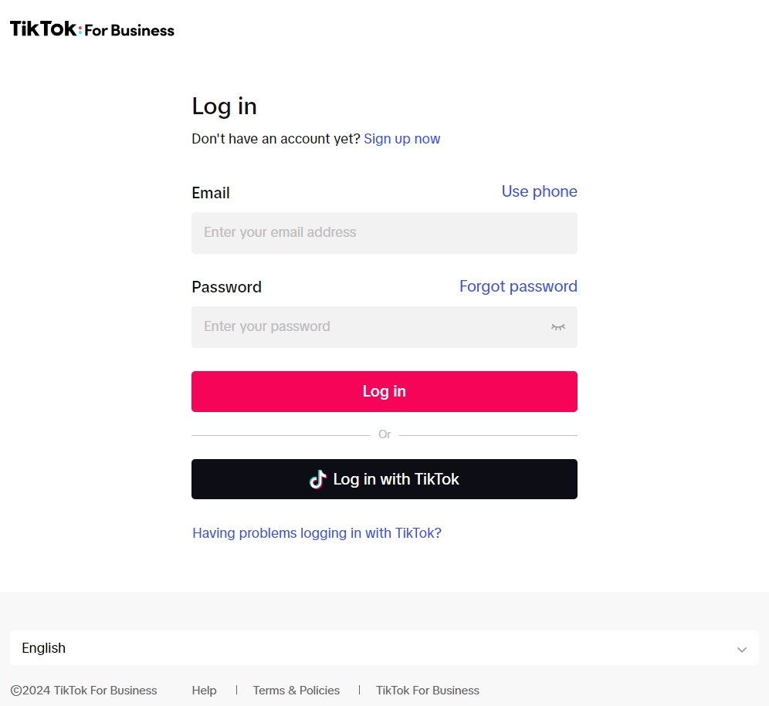
Task: Open Terms & Policies in footer
Action: click(296, 691)
